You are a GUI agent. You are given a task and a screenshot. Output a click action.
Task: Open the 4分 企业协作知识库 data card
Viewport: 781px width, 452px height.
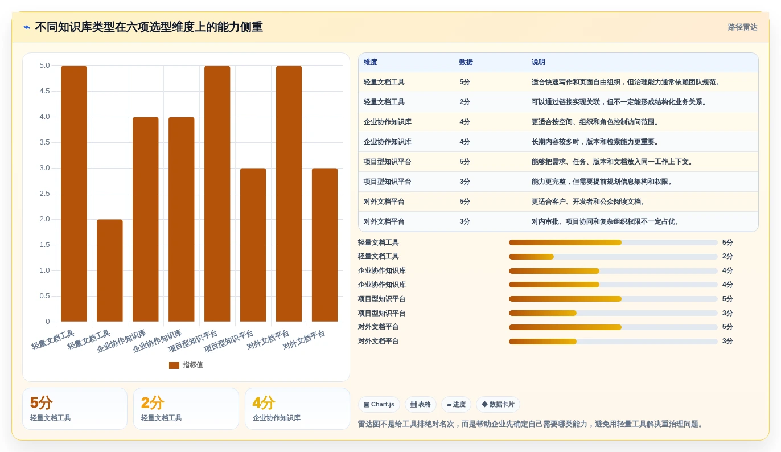point(297,409)
